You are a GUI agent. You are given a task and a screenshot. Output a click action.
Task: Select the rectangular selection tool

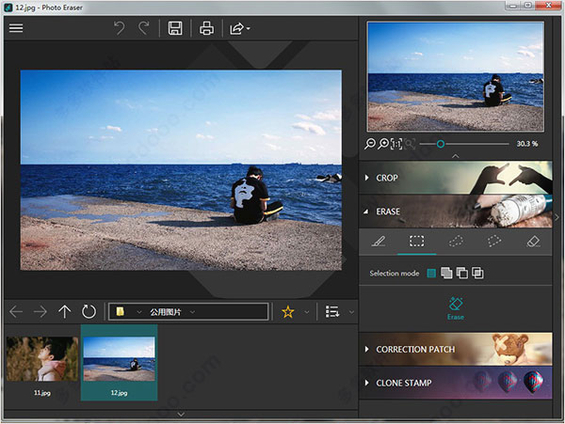[417, 242]
